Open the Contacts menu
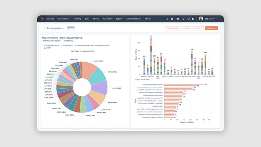261x147 pixels. pyautogui.click(x=51, y=19)
